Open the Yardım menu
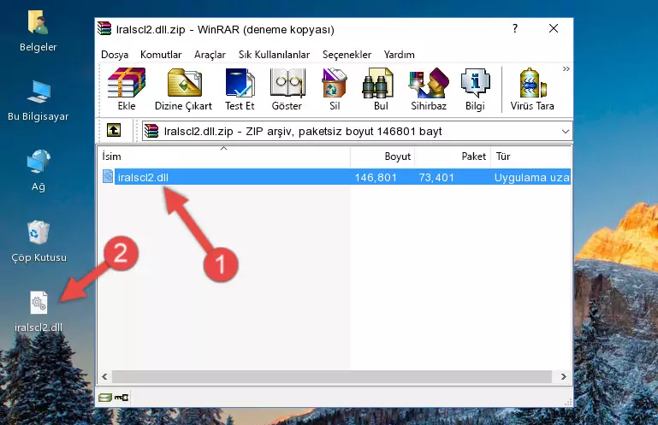 click(399, 55)
